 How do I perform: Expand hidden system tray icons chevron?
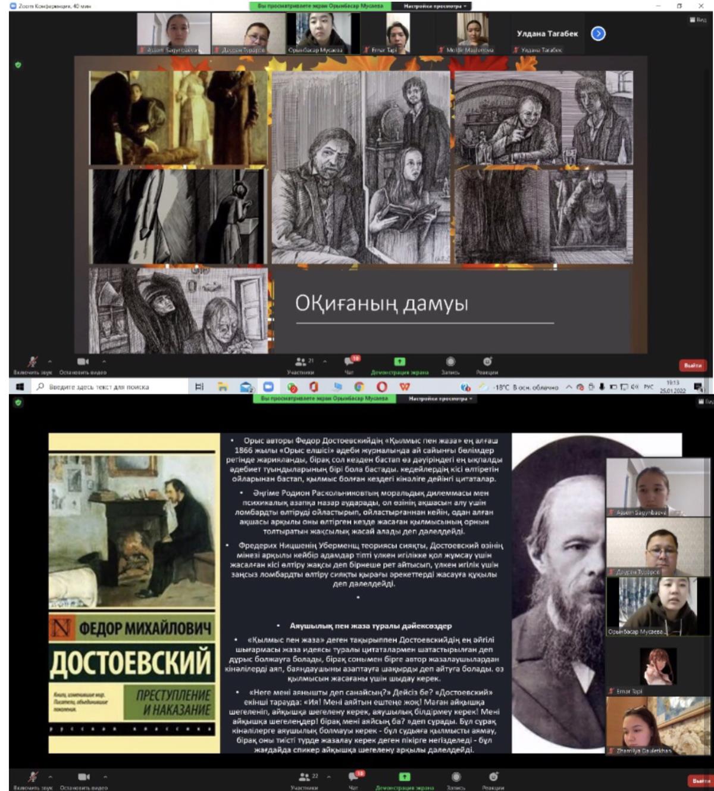coord(569,387)
